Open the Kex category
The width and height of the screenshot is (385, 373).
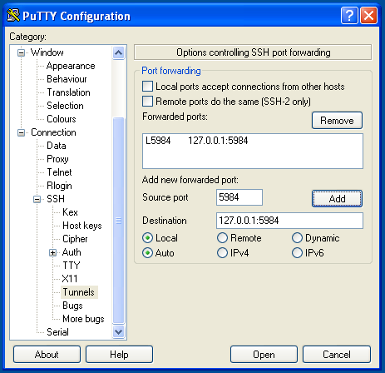pos(70,212)
